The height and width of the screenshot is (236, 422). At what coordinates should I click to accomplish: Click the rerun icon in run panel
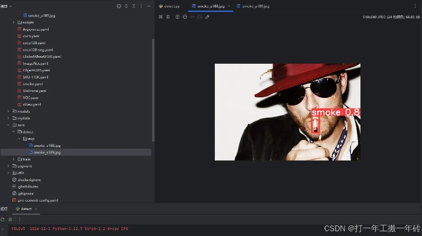pyautogui.click(x=3, y=219)
